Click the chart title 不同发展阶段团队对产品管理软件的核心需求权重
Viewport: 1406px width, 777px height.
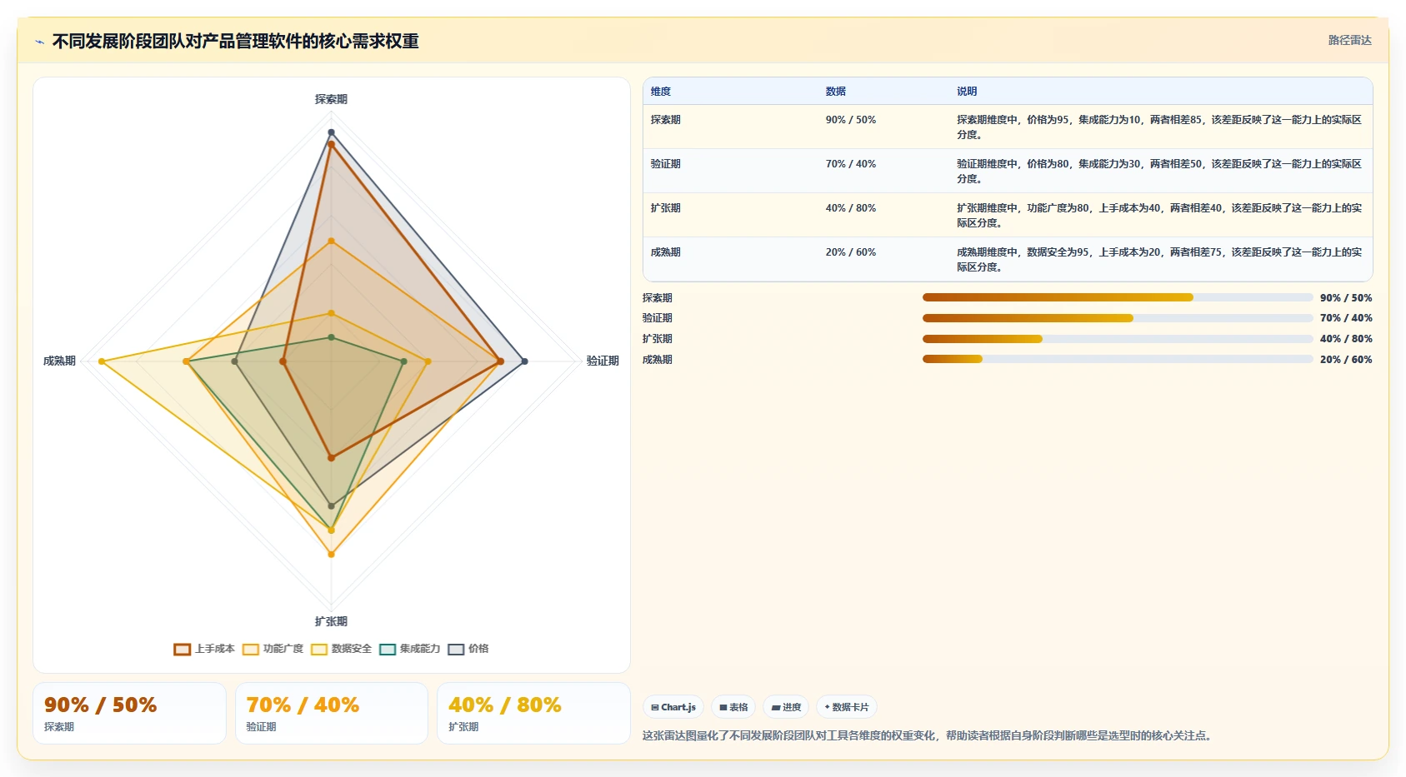pos(236,42)
